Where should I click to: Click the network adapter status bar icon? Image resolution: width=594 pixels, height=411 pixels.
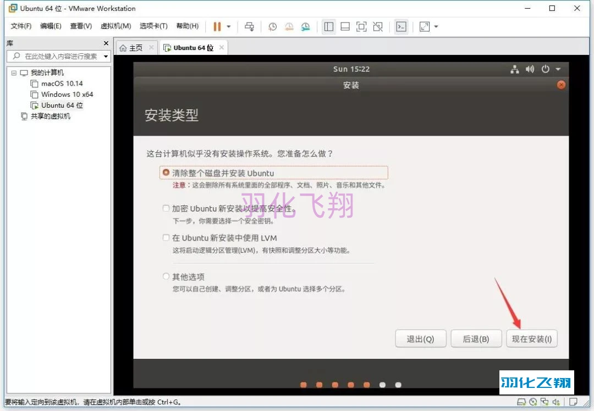544,402
